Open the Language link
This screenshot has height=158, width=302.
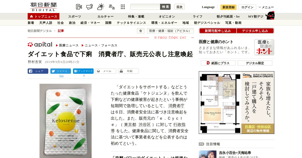click(x=208, y=7)
